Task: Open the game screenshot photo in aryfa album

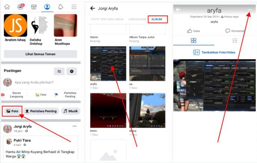Action: click(214, 85)
